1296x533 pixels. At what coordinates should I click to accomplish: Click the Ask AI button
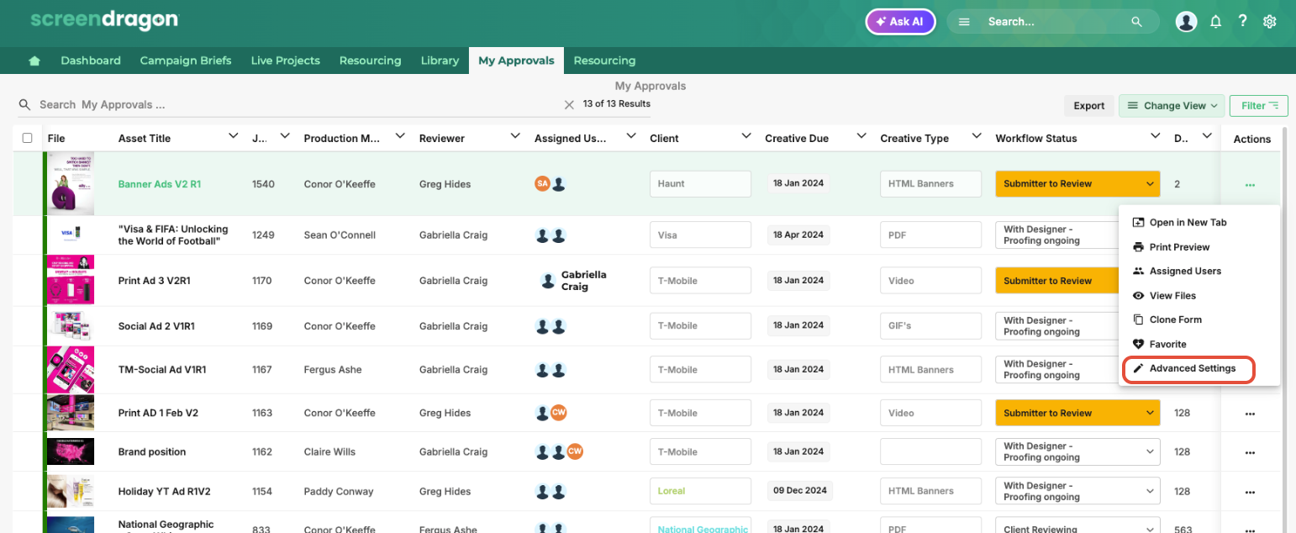900,22
